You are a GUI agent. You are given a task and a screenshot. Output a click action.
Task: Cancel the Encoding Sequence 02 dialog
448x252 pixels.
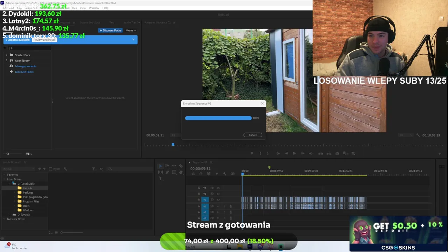(253, 135)
